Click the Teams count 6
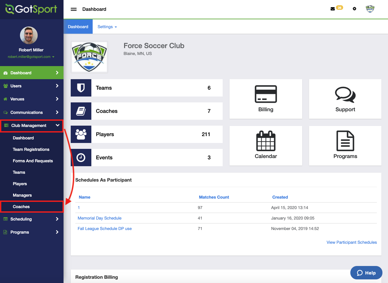Screen dimensions: 388x283 209,88
